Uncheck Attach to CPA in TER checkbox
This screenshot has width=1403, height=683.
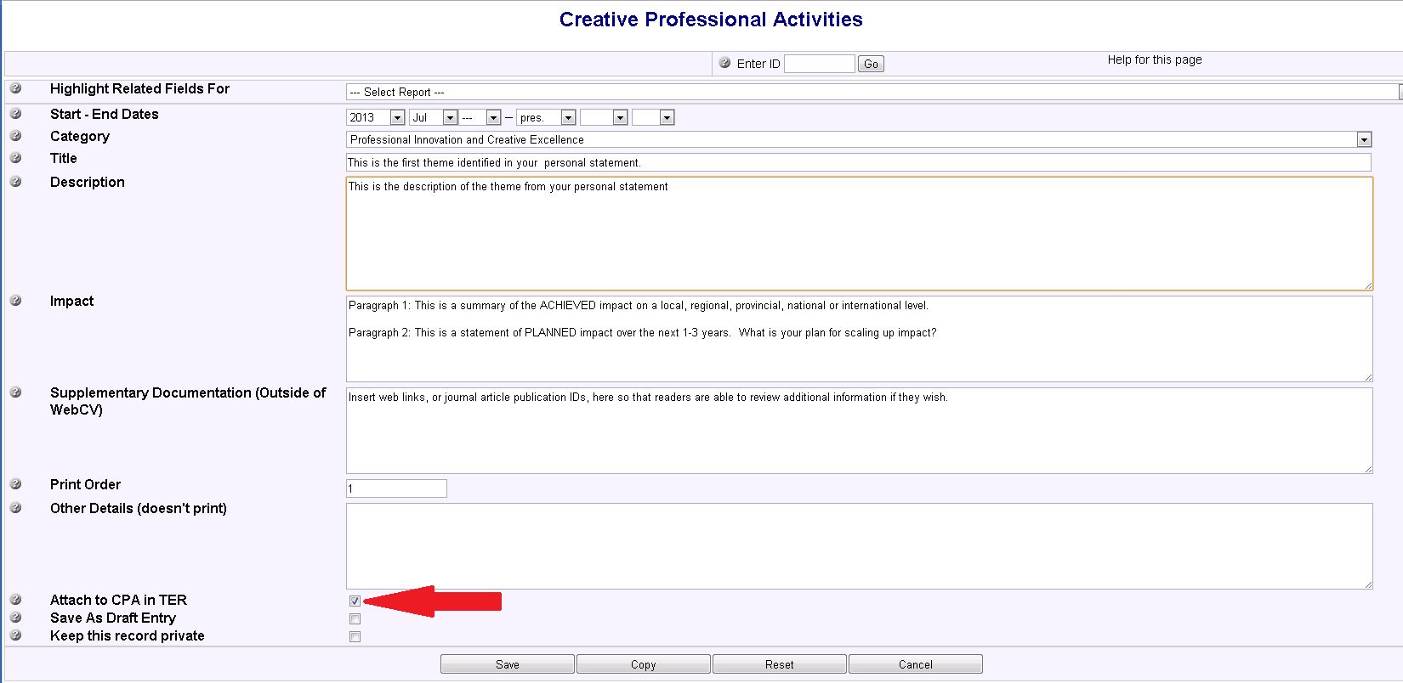pos(355,601)
